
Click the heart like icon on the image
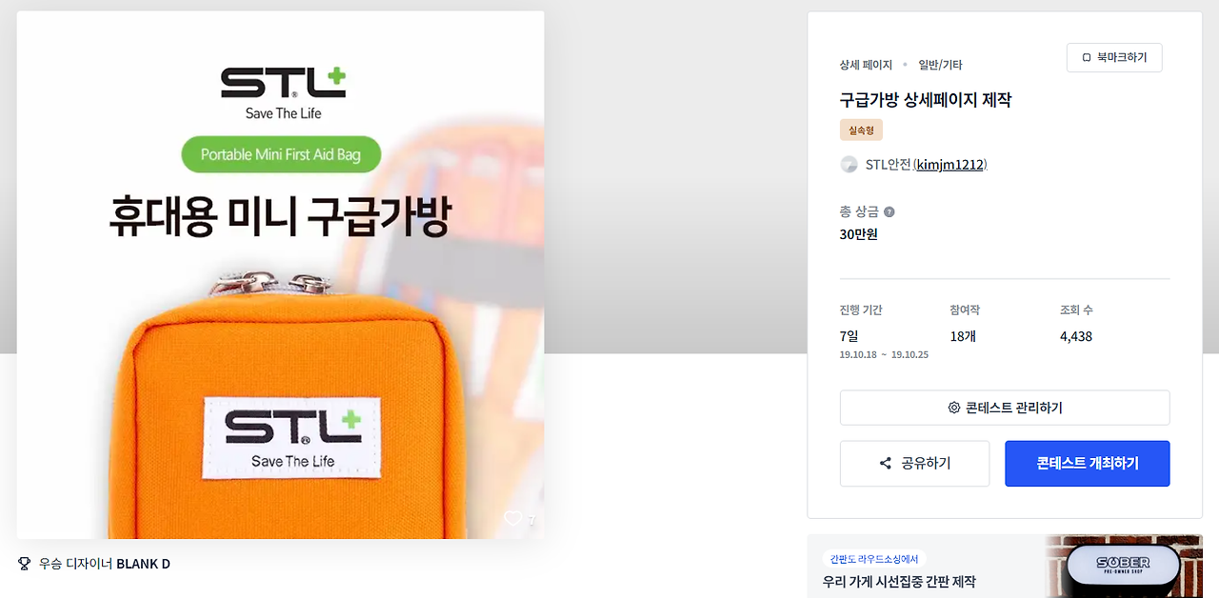tap(512, 519)
